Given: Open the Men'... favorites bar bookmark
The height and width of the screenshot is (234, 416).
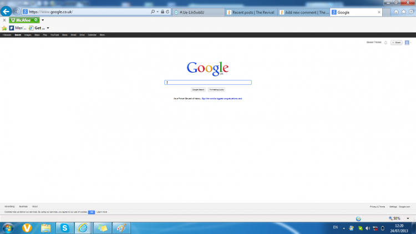Looking at the screenshot, I should click(18, 28).
